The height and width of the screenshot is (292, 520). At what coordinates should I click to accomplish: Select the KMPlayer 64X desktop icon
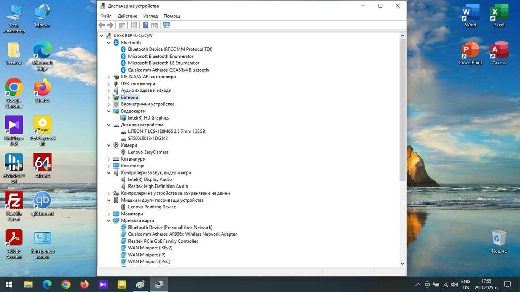pos(14,131)
